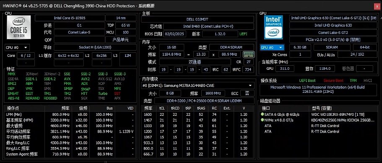Click the 1184.8 MHz memory frequency field
Screen dimensions: 382x163
(172, 54)
